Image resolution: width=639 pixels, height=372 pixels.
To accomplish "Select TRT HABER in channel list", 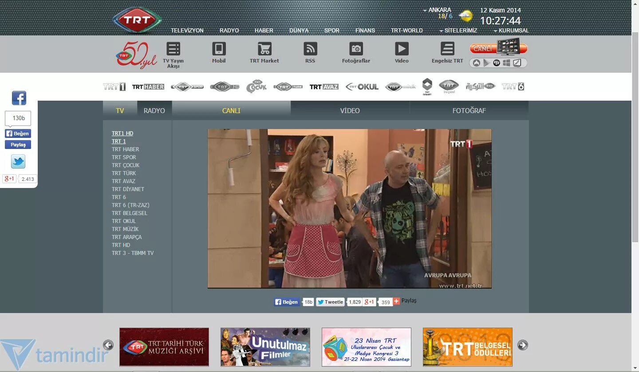I will pyautogui.click(x=126, y=149).
